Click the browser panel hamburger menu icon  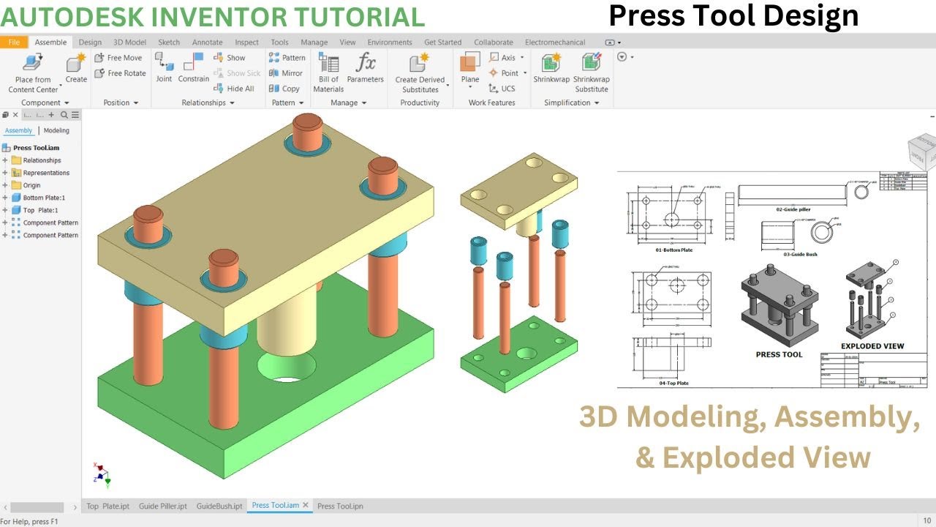click(x=75, y=115)
